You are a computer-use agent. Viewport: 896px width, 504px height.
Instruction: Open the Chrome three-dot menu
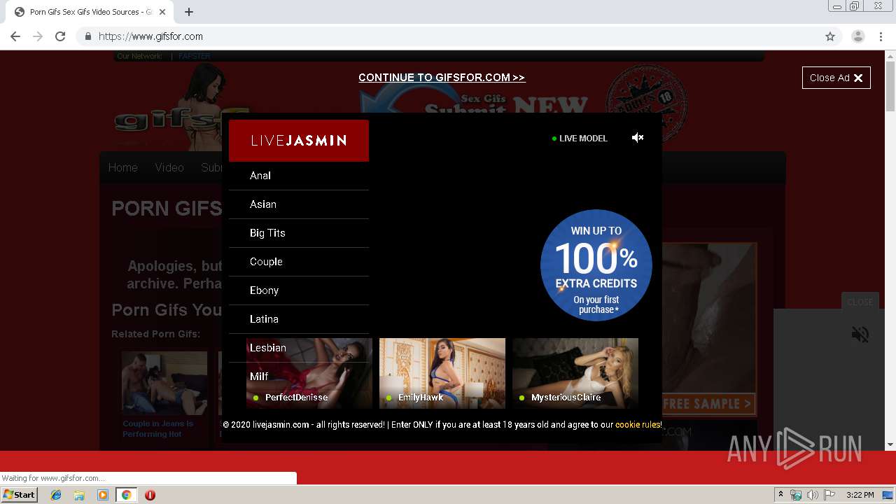pyautogui.click(x=881, y=36)
